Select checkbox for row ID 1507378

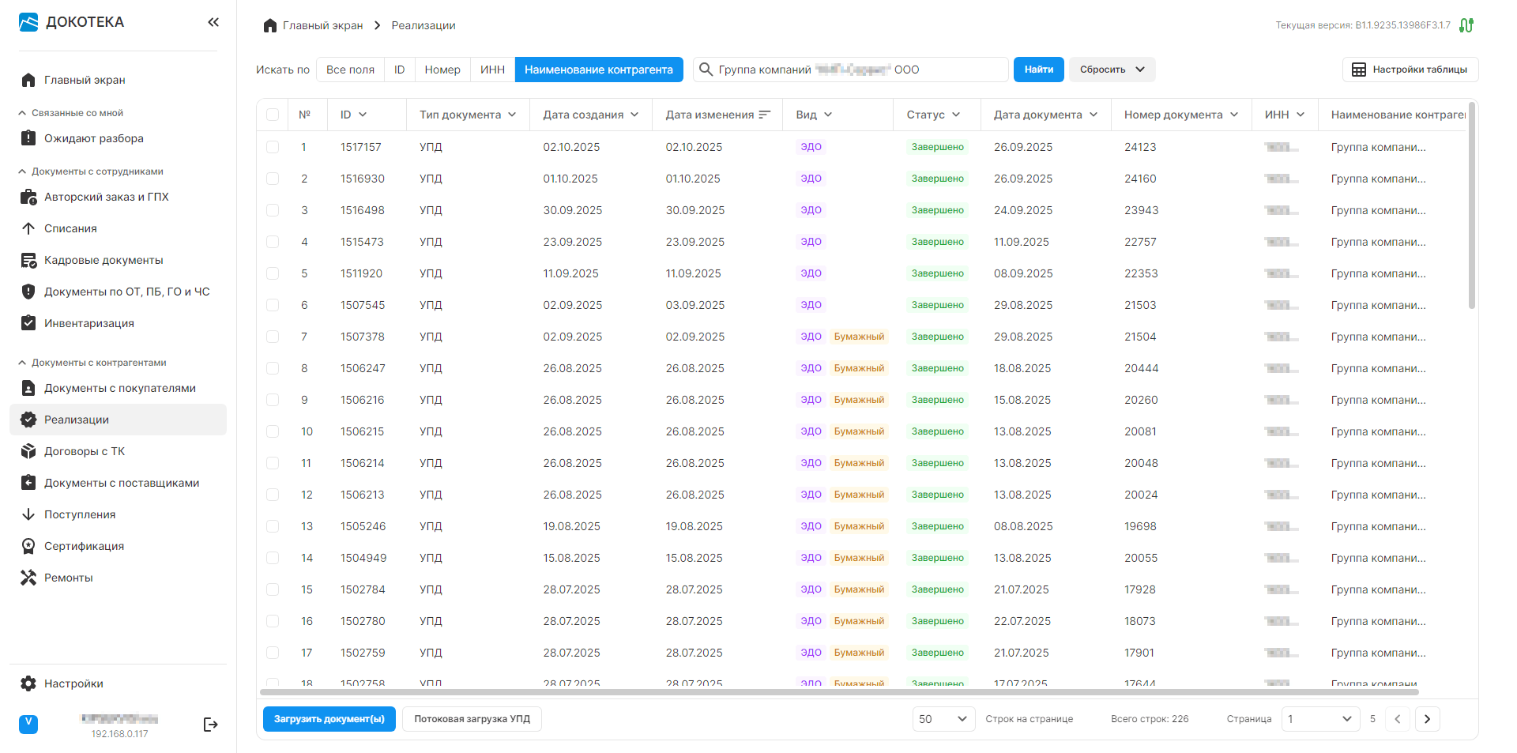click(273, 337)
